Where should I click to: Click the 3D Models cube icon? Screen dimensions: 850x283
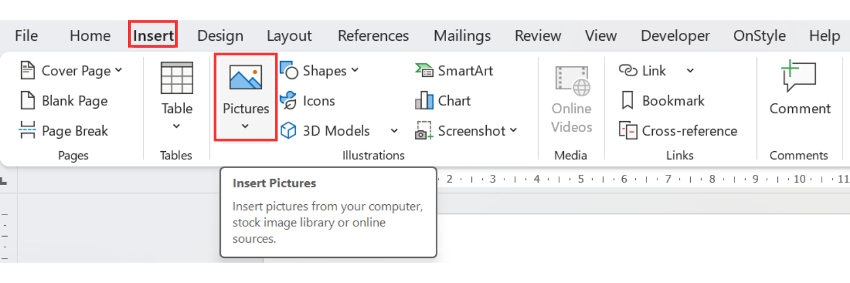pos(289,131)
